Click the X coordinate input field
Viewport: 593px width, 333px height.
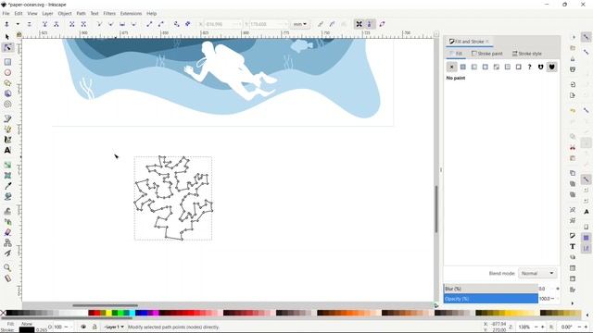pyautogui.click(x=222, y=24)
